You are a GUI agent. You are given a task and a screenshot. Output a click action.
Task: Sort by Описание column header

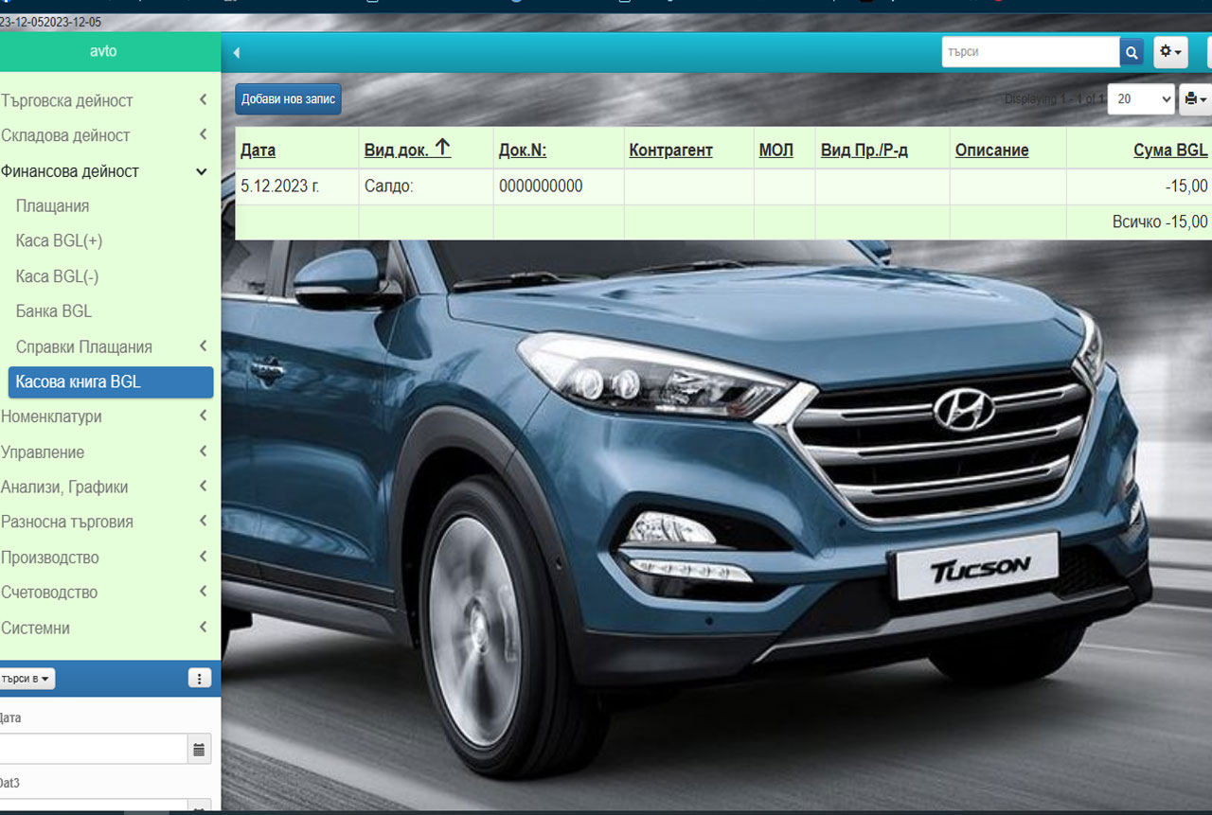click(x=991, y=151)
